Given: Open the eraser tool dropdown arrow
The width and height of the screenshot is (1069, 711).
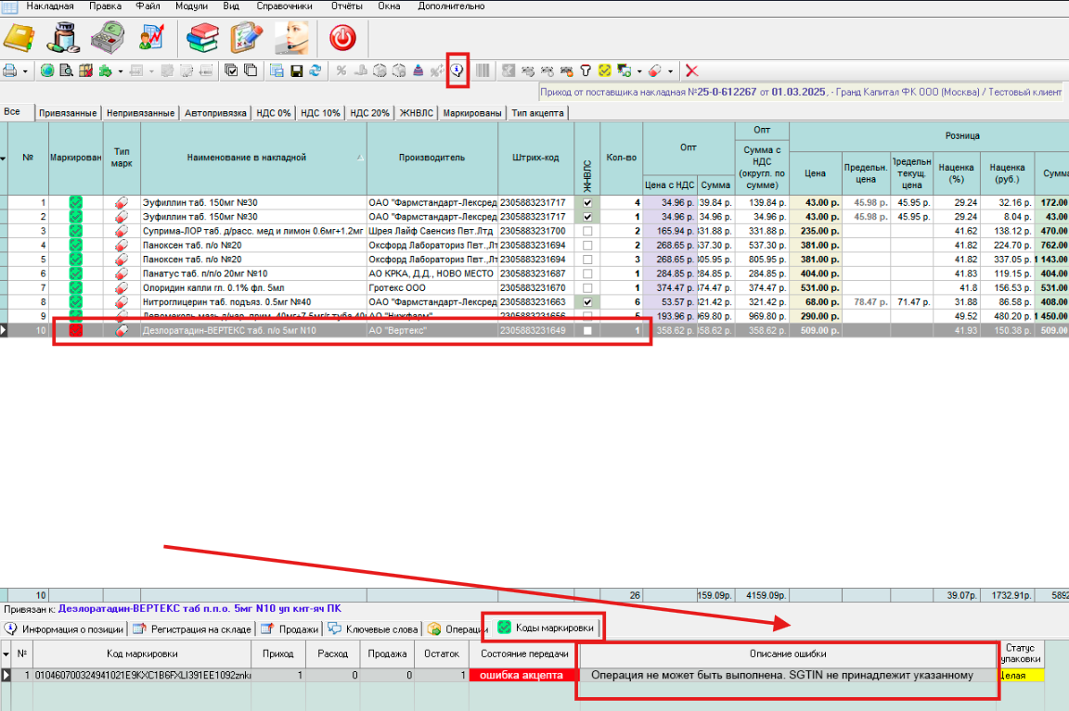Looking at the screenshot, I should (670, 70).
